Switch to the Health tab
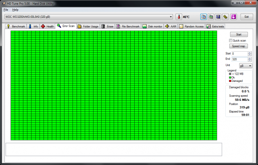This screenshot has height=165, width=258. (48, 26)
